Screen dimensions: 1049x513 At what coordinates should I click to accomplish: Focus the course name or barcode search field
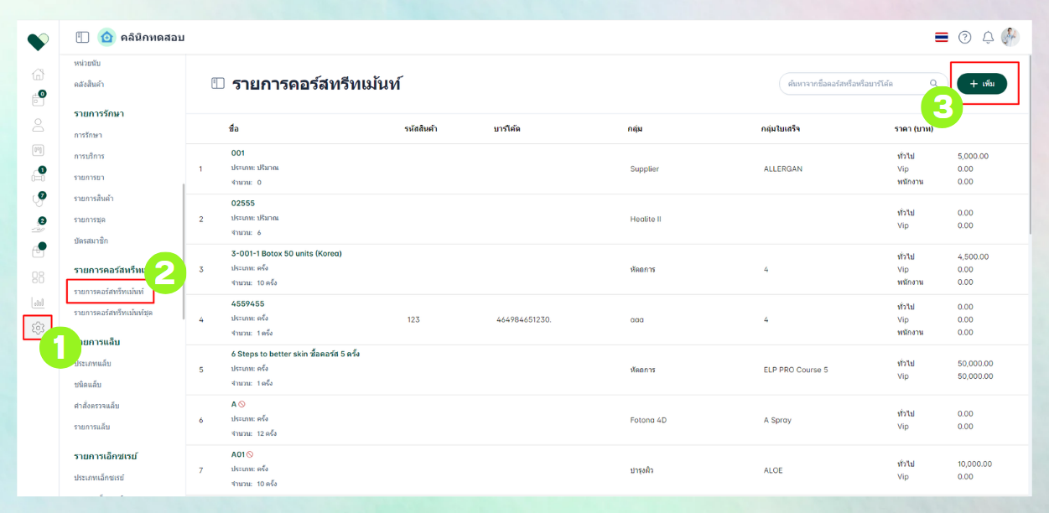(854, 84)
